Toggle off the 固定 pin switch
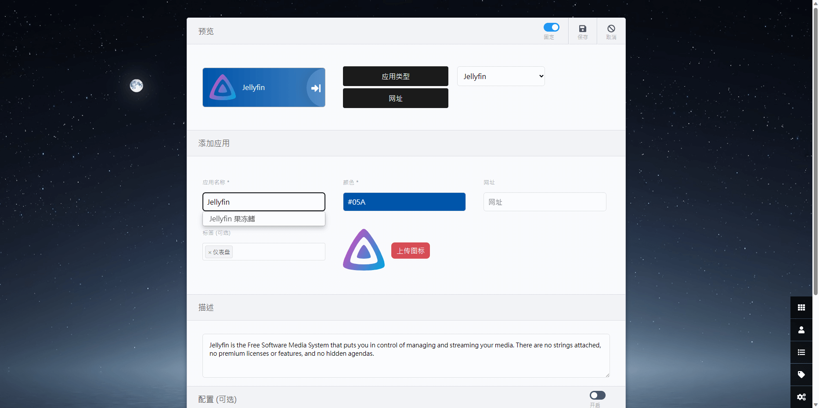The height and width of the screenshot is (408, 819). [552, 27]
